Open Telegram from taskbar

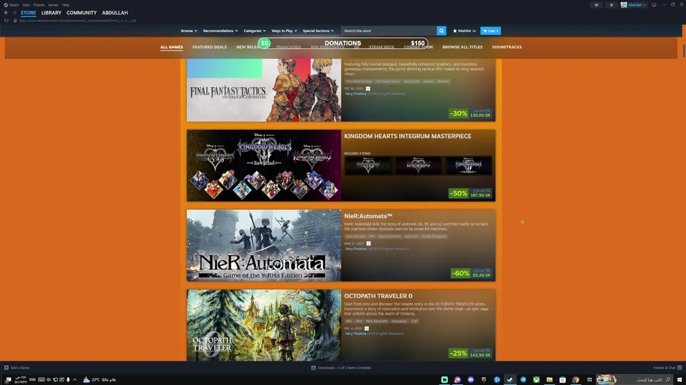[523, 380]
